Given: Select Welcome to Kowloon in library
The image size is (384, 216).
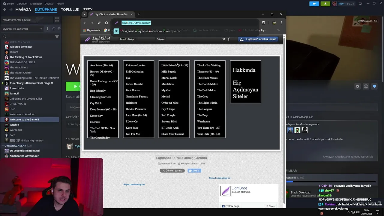Looking at the screenshot, I should 22,114.
